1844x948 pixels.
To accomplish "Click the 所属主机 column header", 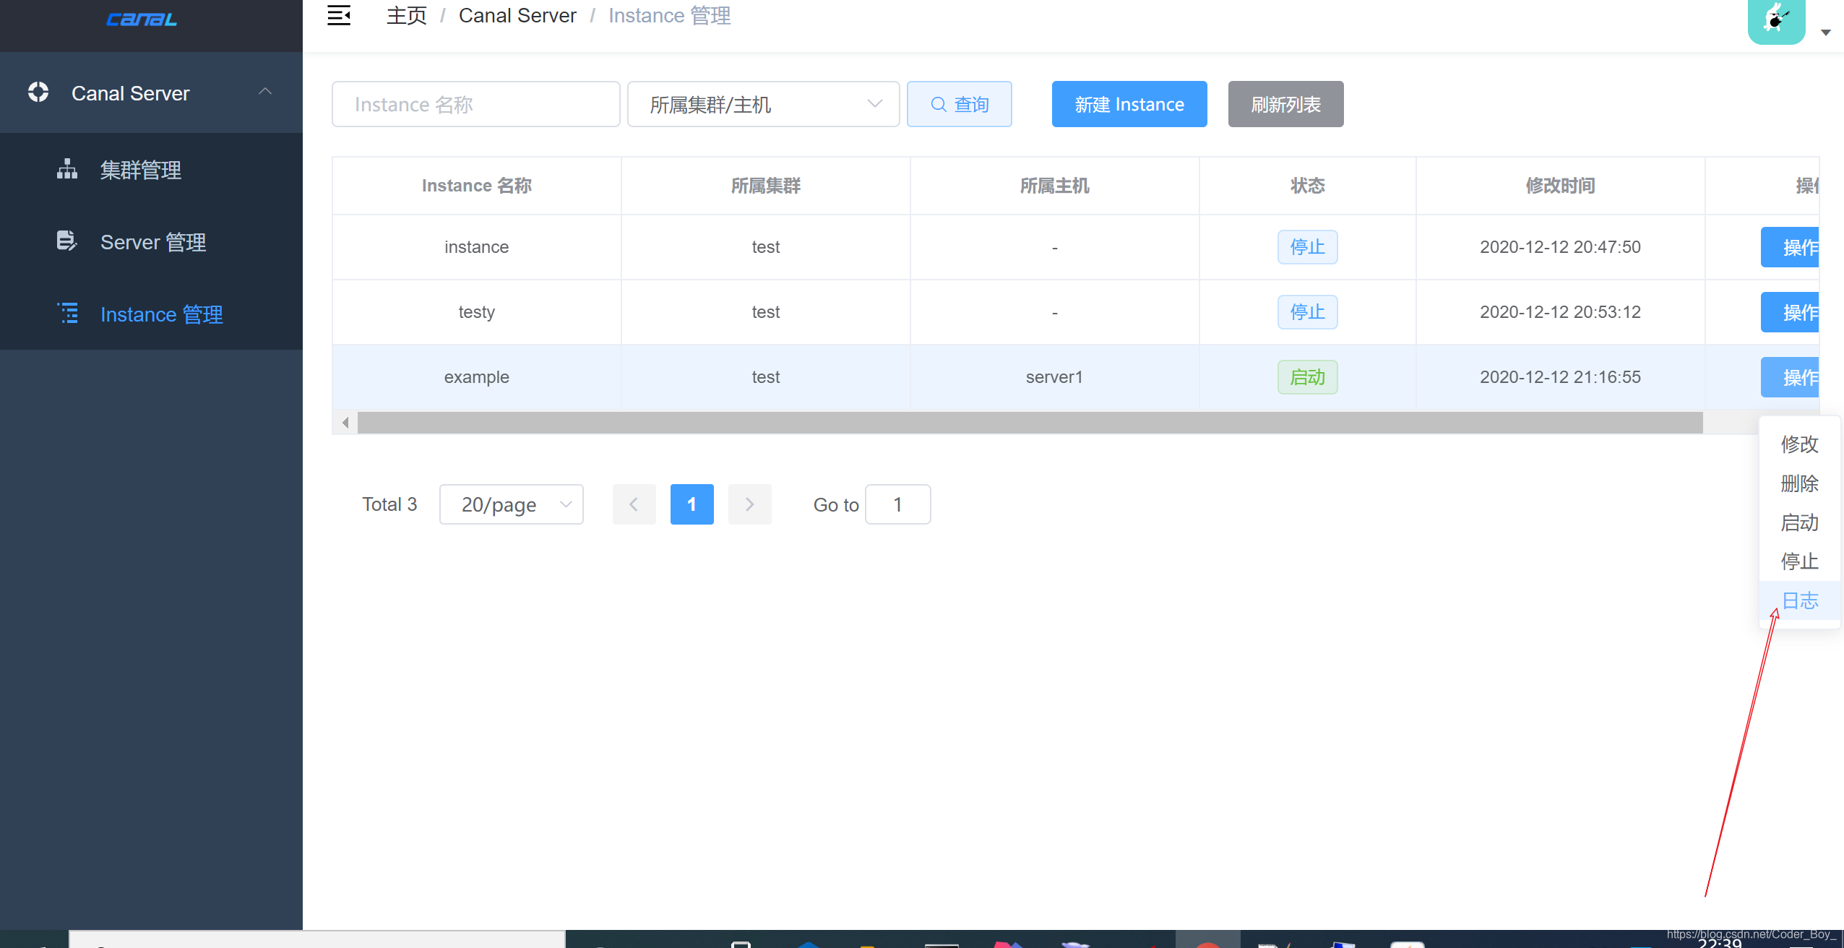I will coord(1055,186).
